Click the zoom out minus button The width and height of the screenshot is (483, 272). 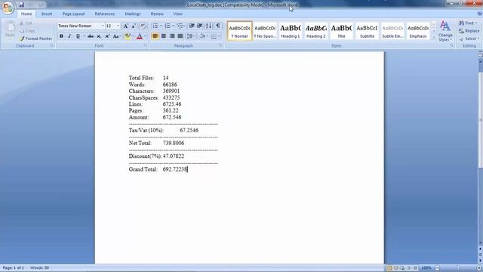pos(438,268)
